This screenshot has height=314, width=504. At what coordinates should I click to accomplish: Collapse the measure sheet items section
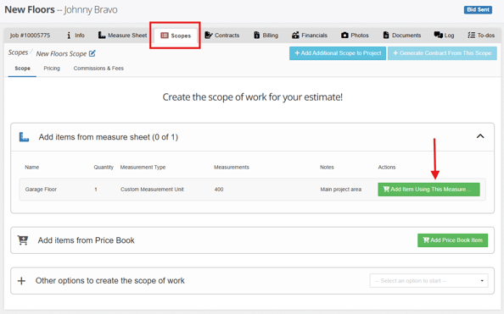tap(480, 136)
